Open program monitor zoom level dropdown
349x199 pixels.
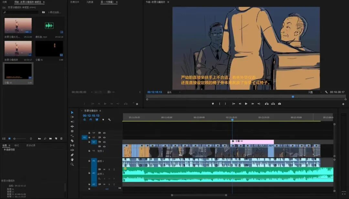pyautogui.click(x=174, y=92)
